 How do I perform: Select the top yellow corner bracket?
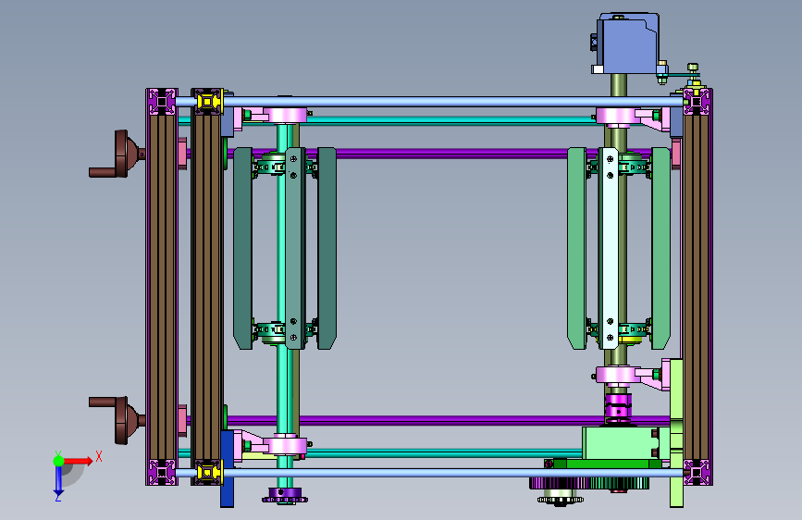[207, 102]
